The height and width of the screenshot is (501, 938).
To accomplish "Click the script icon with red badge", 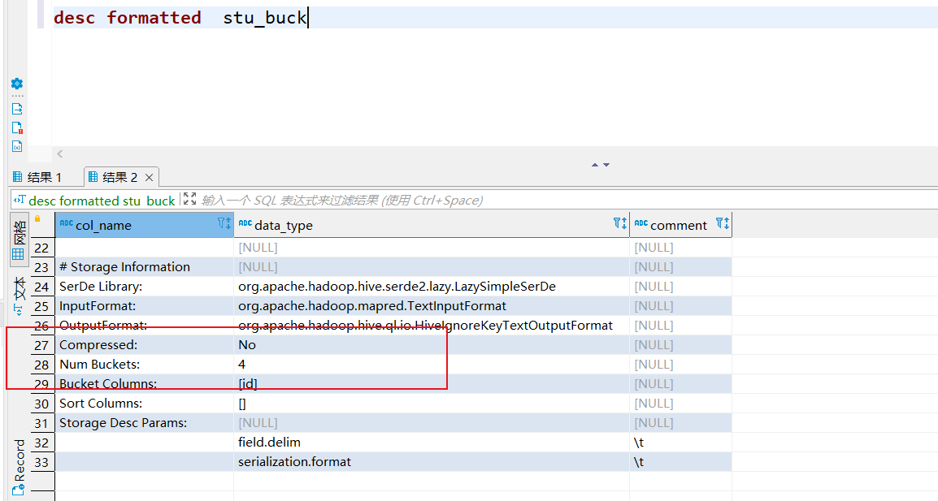I will point(17,127).
